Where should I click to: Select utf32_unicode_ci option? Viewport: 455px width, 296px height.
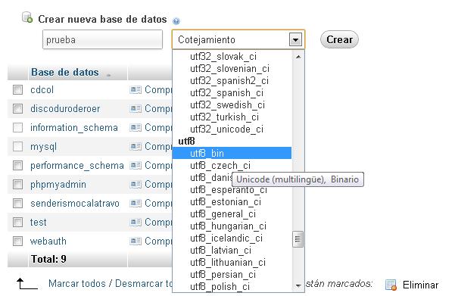click(x=232, y=129)
